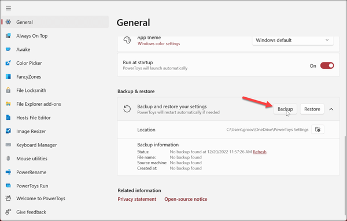Browse backup location folder icon
Screen dimensions: 347x221
coord(318,130)
